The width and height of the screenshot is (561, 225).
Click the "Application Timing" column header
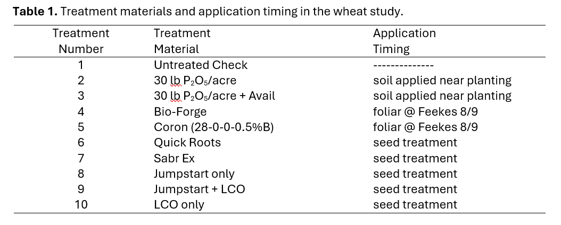(404, 41)
